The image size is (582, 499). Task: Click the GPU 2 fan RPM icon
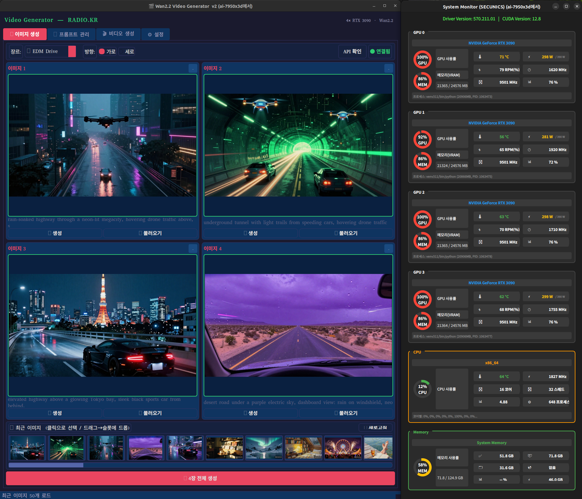click(x=480, y=229)
